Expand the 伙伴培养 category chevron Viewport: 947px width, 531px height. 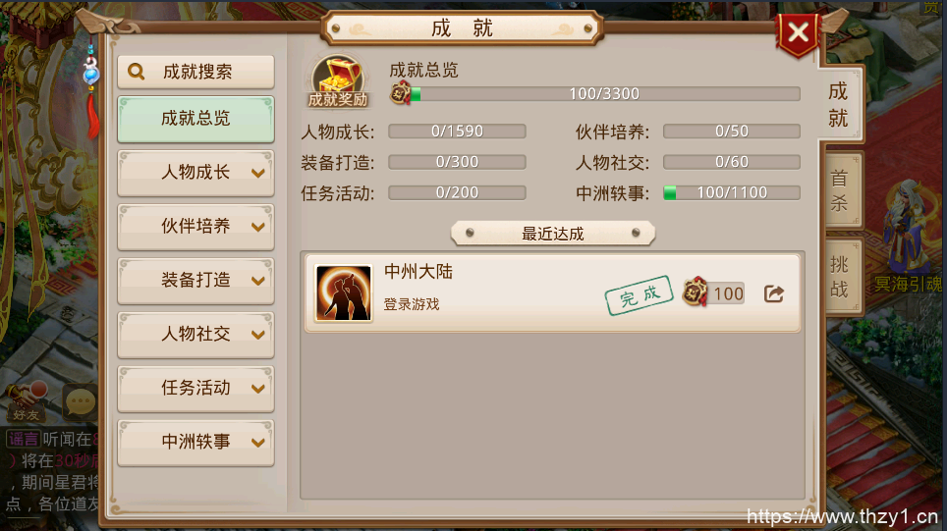[258, 227]
